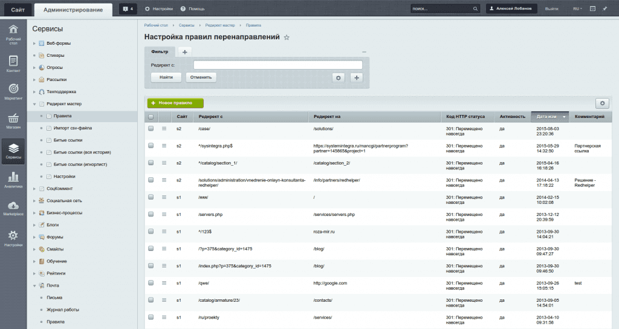Open Битые ссылки tree item
This screenshot has width=619, height=329.
[x=68, y=140]
